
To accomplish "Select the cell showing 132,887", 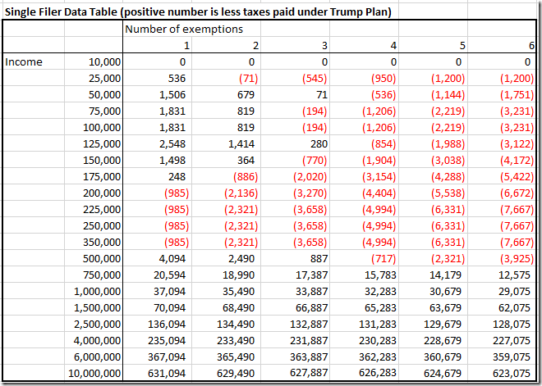I will tap(295, 325).
